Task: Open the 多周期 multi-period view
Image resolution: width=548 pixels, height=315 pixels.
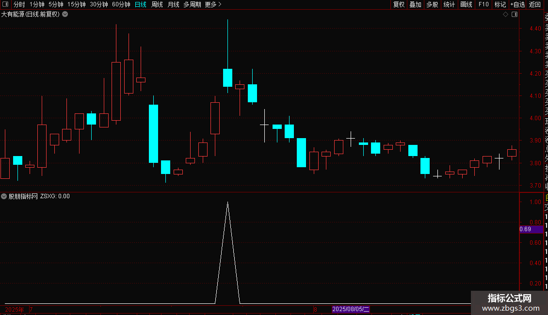Action: click(x=192, y=4)
